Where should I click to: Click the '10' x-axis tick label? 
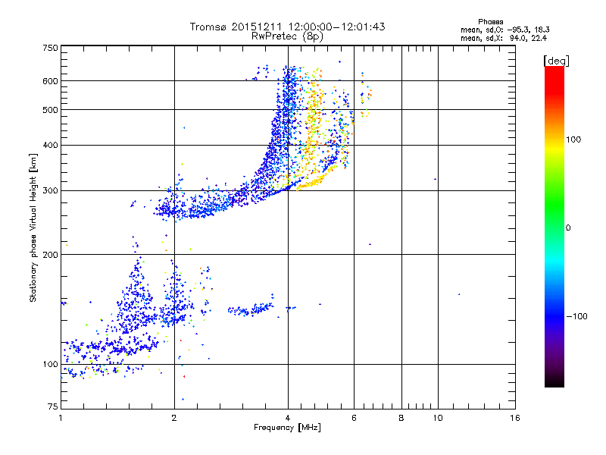pyautogui.click(x=438, y=418)
